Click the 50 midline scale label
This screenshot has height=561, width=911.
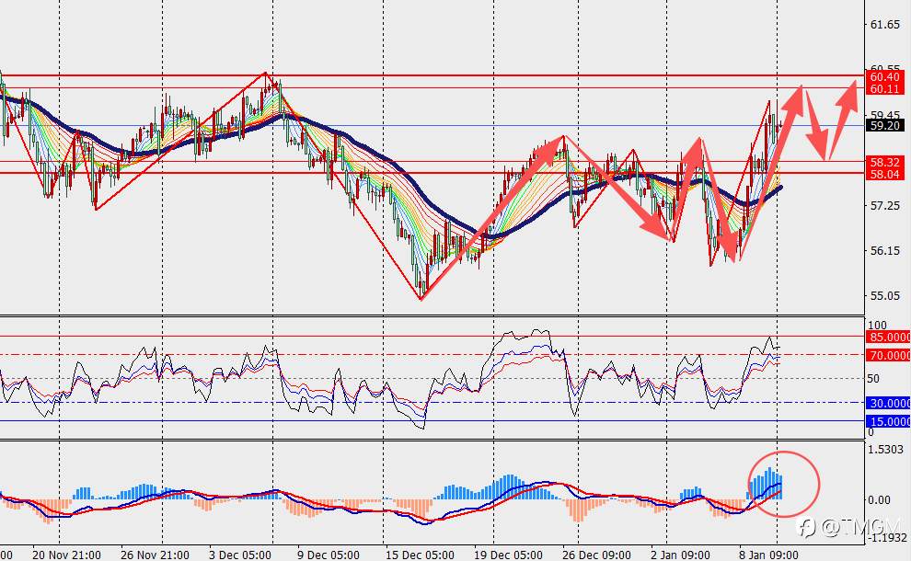(873, 379)
